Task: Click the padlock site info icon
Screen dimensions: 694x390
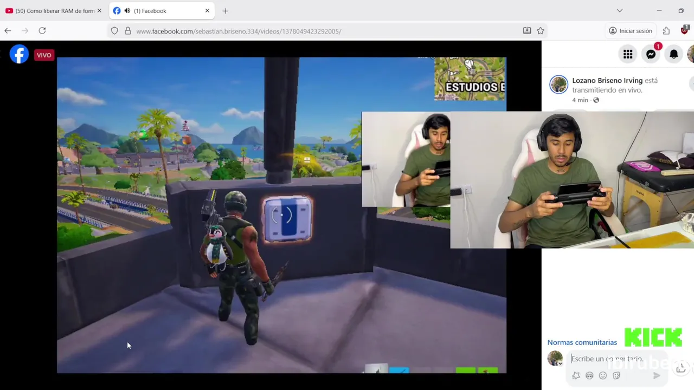Action: pos(128,31)
